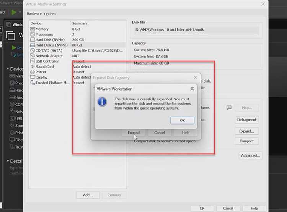Click Cancel in Virtual Machine Settings
Image resolution: width=287 pixels, height=212 pixels.
pos(228,208)
